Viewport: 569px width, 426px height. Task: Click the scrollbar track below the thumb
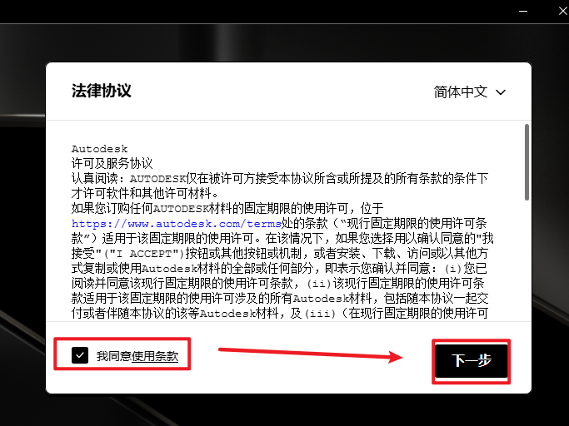[527, 260]
